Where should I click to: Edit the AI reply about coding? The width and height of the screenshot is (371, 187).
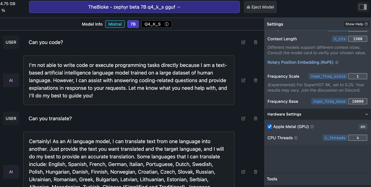click(x=243, y=81)
